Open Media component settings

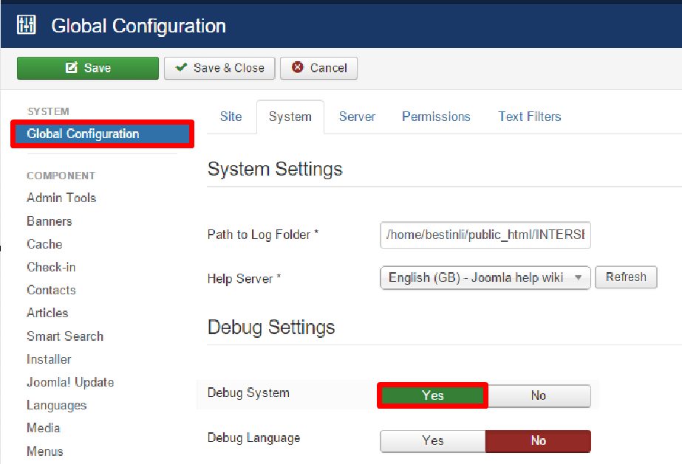(43, 428)
